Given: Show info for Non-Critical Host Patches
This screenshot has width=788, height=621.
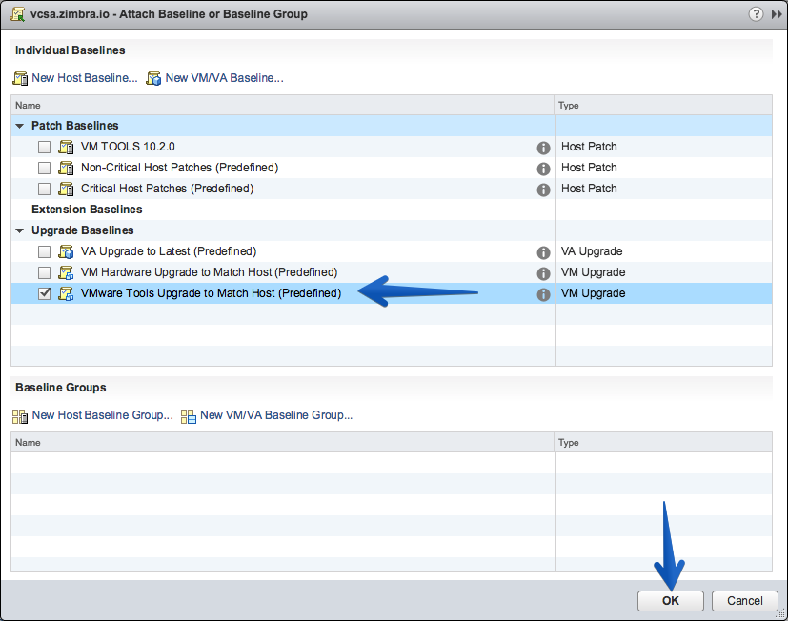Looking at the screenshot, I should [543, 169].
